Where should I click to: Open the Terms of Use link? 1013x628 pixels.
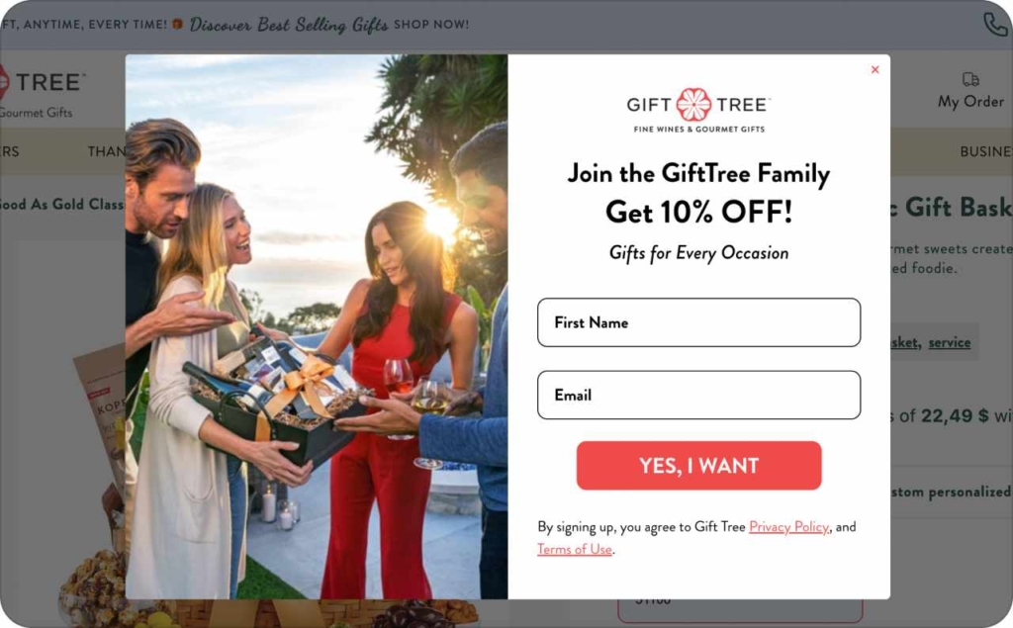pos(575,549)
